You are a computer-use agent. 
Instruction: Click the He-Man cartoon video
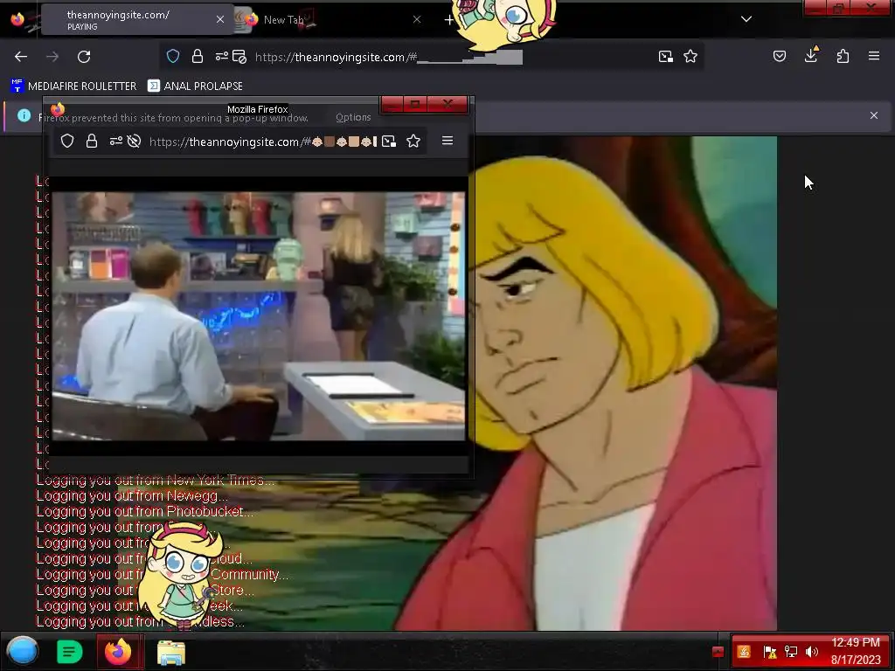pyautogui.click(x=622, y=384)
